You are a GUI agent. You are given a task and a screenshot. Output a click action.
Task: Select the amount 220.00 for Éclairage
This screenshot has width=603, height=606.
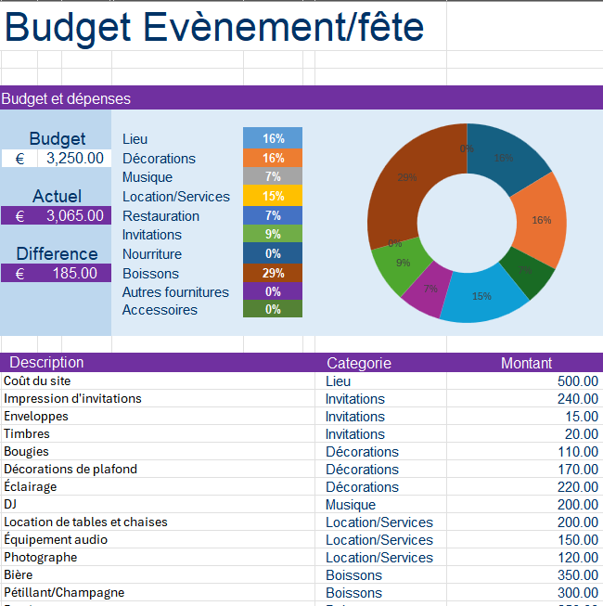coord(524,487)
